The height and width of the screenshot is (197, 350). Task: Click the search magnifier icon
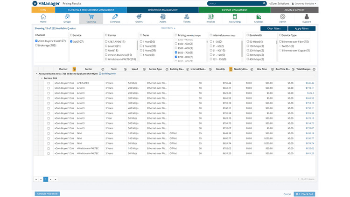click(264, 3)
